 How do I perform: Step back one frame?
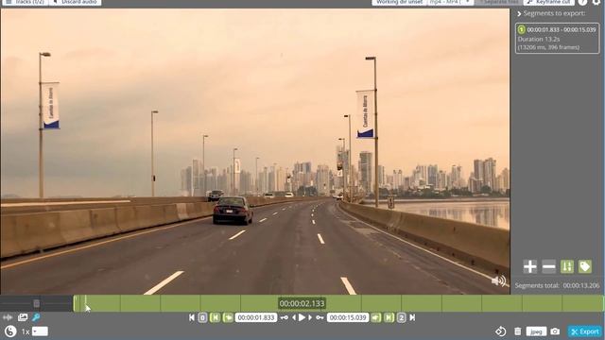point(294,317)
